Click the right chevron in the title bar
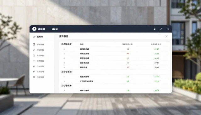The height and width of the screenshot is (115, 201). (161, 29)
